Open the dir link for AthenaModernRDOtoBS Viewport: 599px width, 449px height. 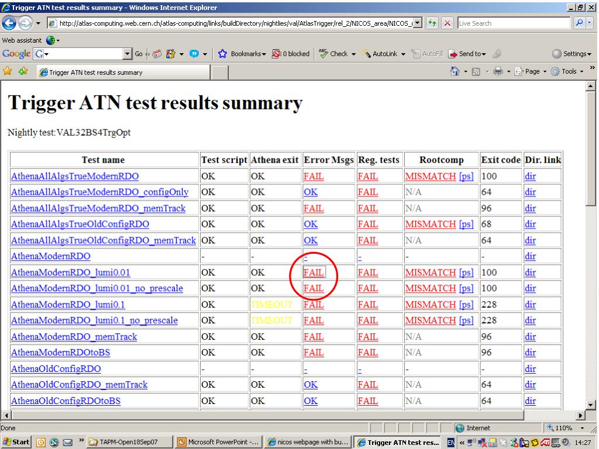point(530,353)
